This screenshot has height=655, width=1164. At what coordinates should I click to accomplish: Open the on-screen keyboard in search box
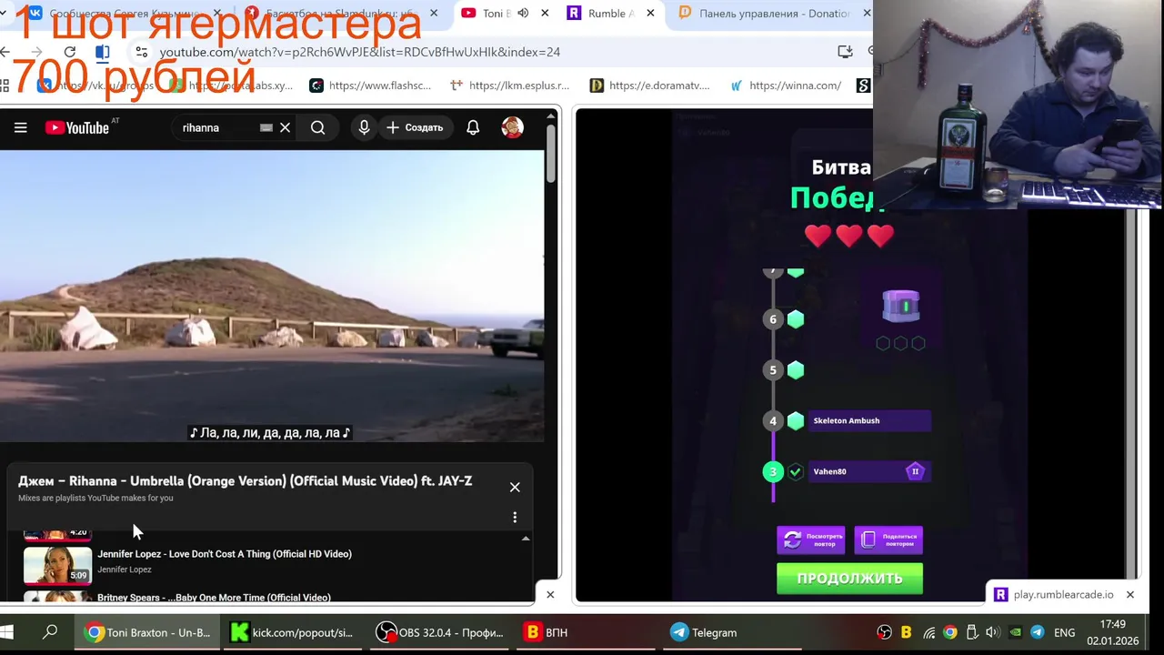tap(266, 127)
